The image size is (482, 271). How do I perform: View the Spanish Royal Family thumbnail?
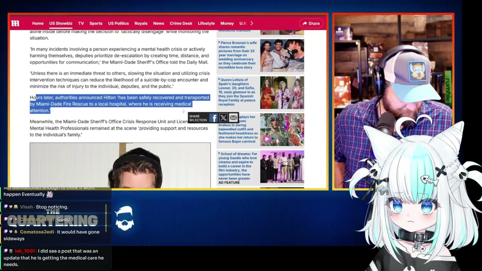coord(282,93)
